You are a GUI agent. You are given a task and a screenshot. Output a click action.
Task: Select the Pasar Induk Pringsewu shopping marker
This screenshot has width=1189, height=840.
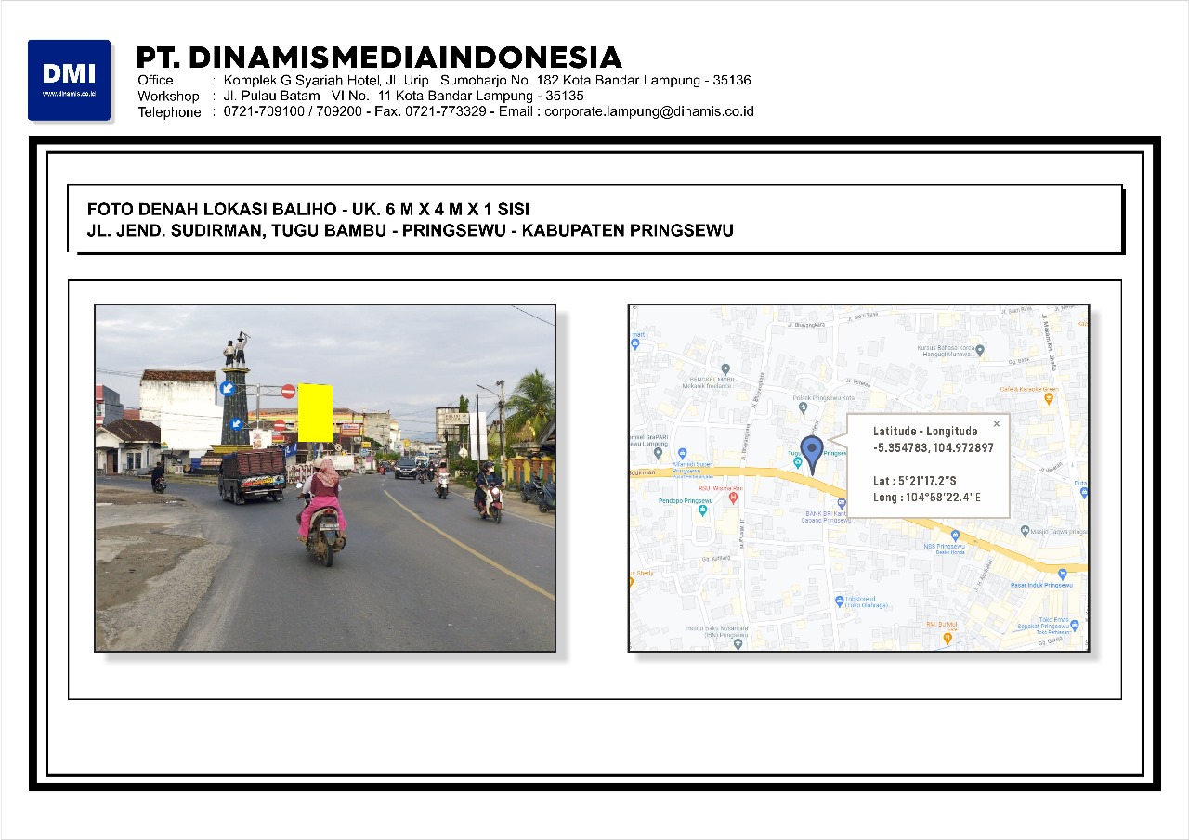(x=1062, y=575)
